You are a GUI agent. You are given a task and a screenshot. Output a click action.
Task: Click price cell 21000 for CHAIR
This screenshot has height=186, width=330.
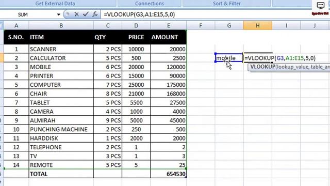[x=136, y=94]
